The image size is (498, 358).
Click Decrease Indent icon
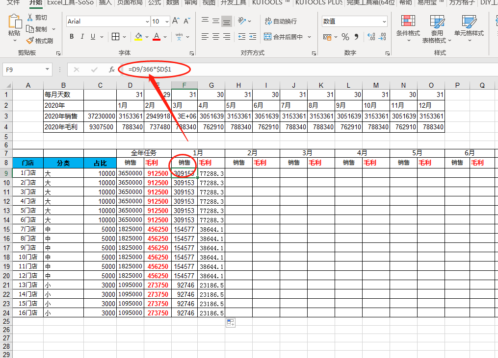click(x=242, y=37)
